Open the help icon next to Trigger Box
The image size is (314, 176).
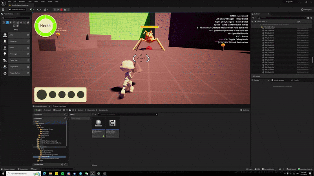[28, 67]
